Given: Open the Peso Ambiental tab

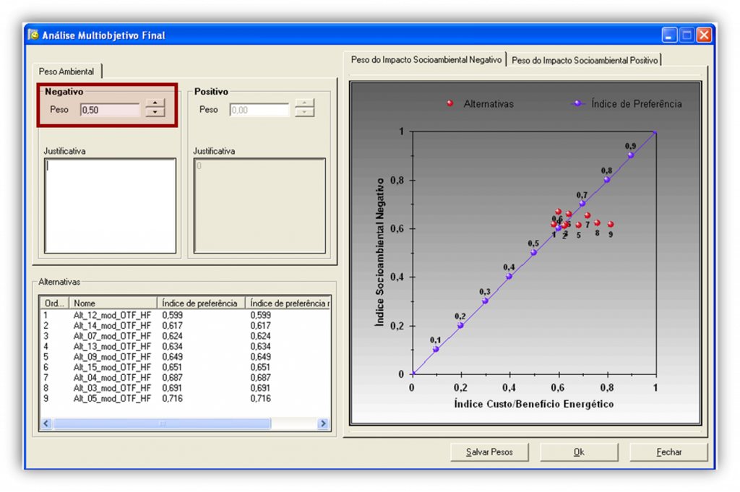Looking at the screenshot, I should coord(66,72).
